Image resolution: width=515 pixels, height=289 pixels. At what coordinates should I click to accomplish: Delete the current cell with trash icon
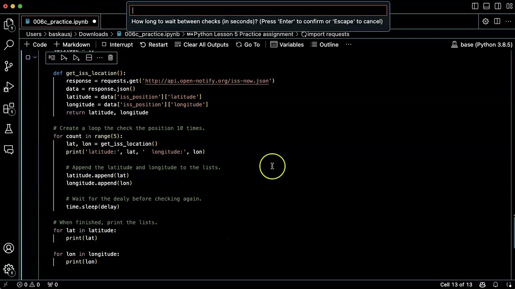(110, 58)
